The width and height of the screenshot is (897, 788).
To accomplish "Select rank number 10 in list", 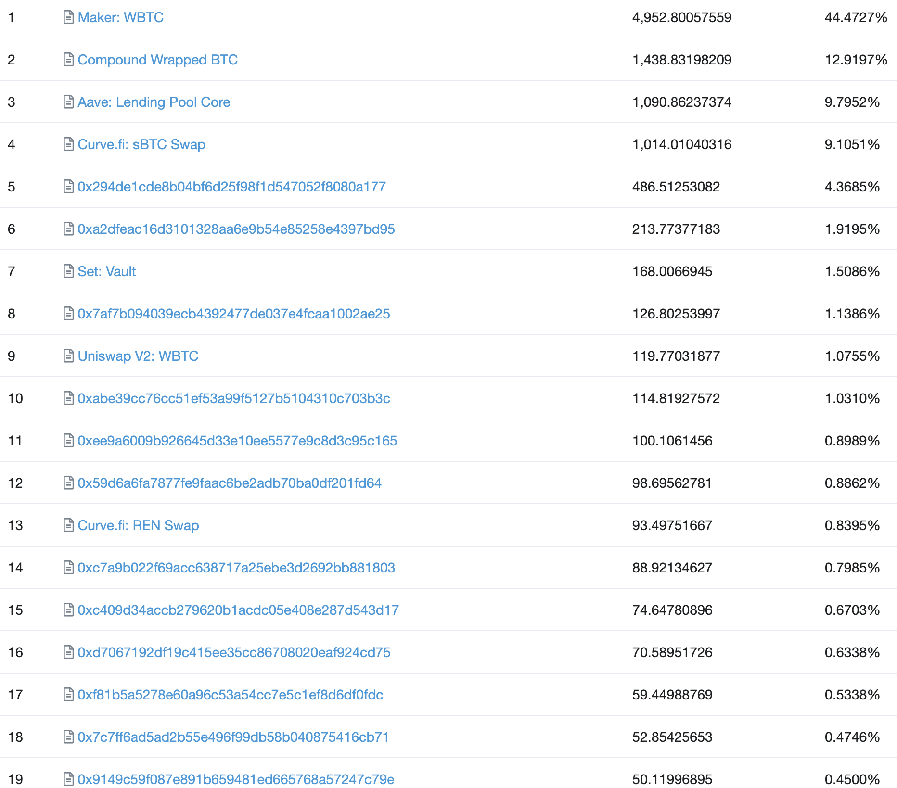I will point(15,399).
